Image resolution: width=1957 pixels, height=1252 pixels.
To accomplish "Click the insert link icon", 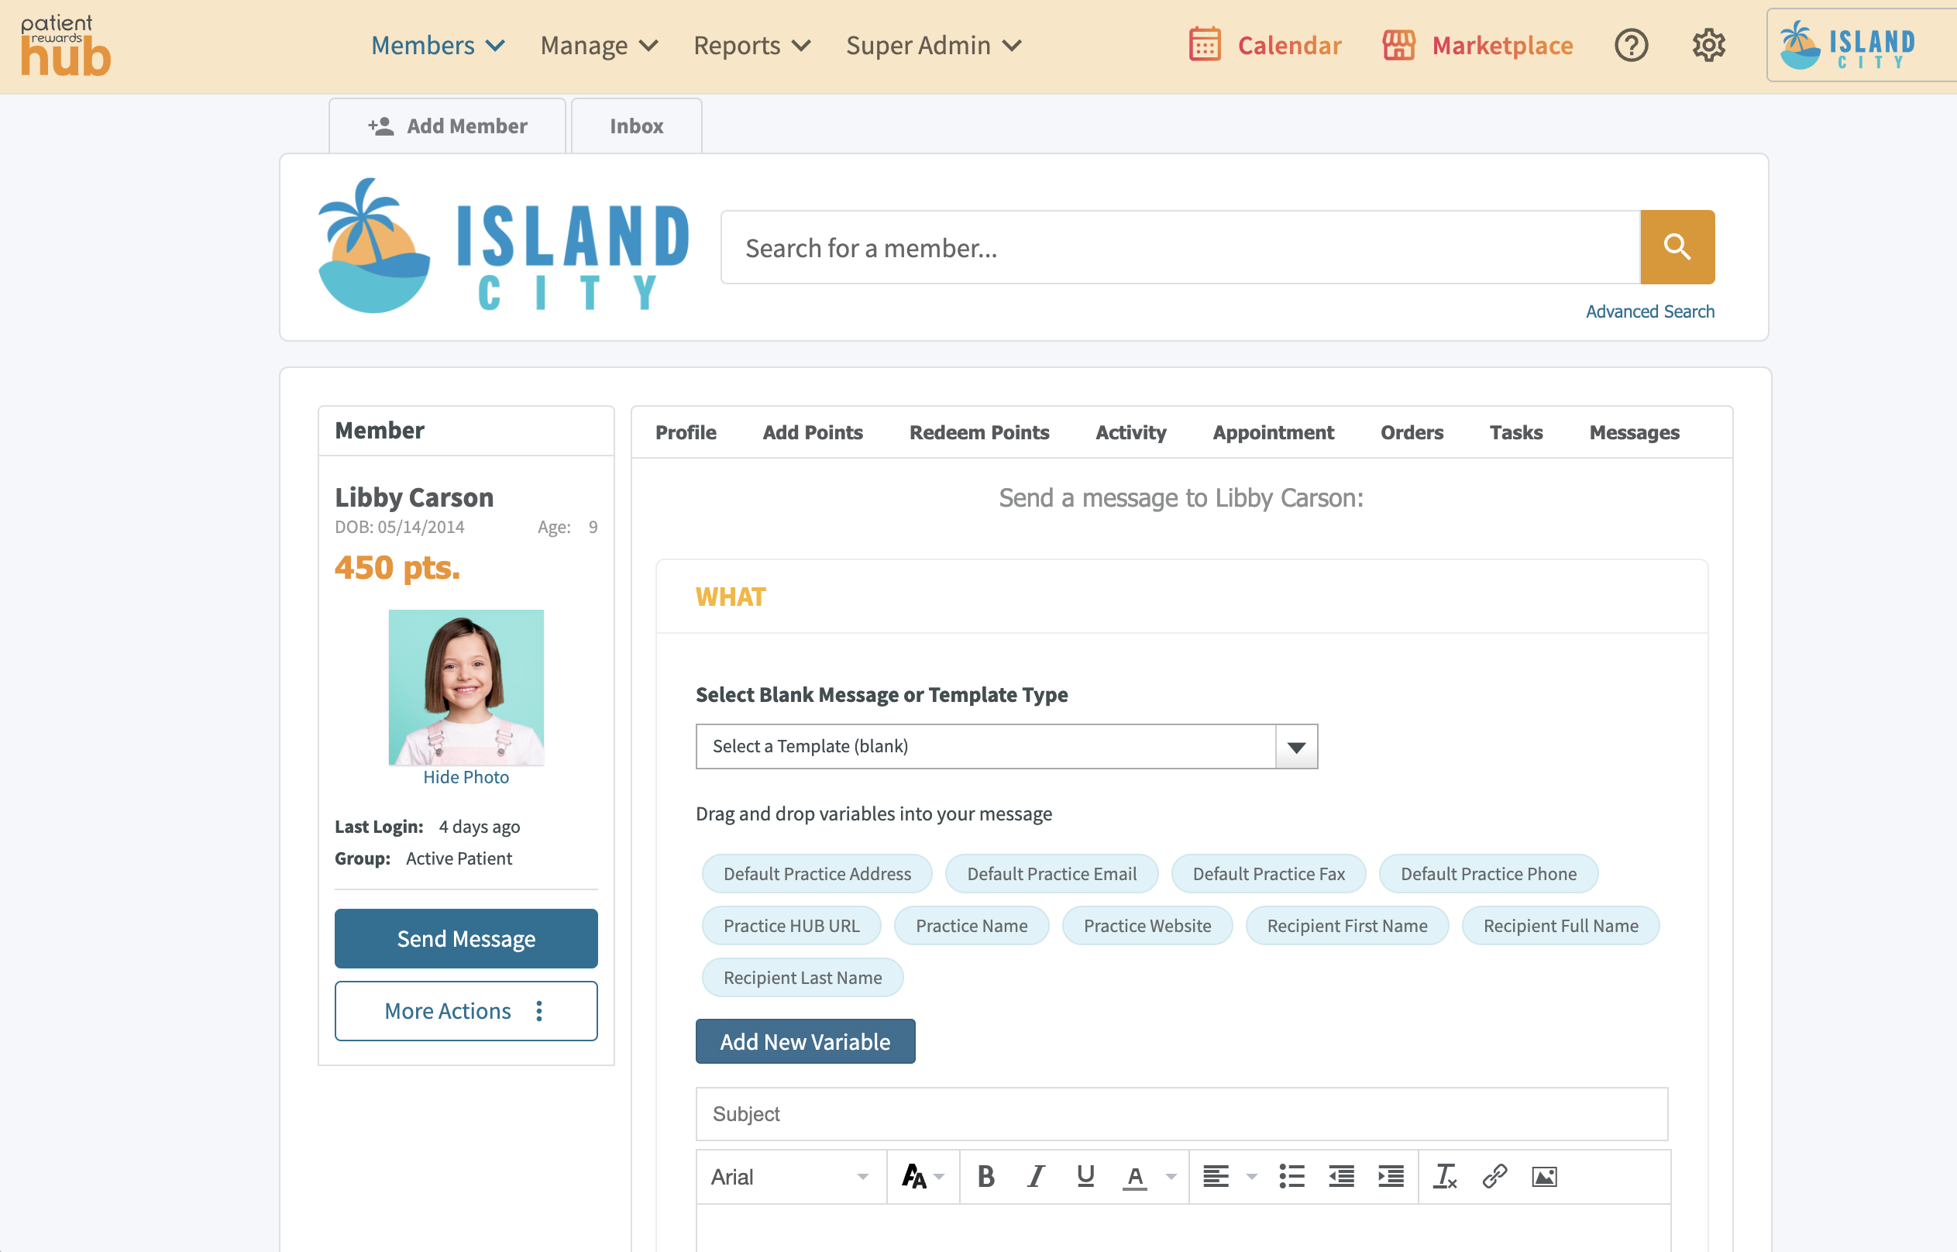I will (1494, 1176).
